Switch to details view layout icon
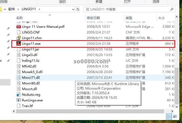The width and height of the screenshot is (182, 123). click(x=169, y=117)
